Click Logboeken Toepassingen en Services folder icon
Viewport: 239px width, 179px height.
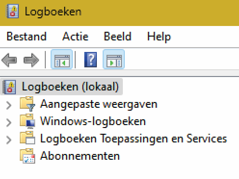(27, 138)
